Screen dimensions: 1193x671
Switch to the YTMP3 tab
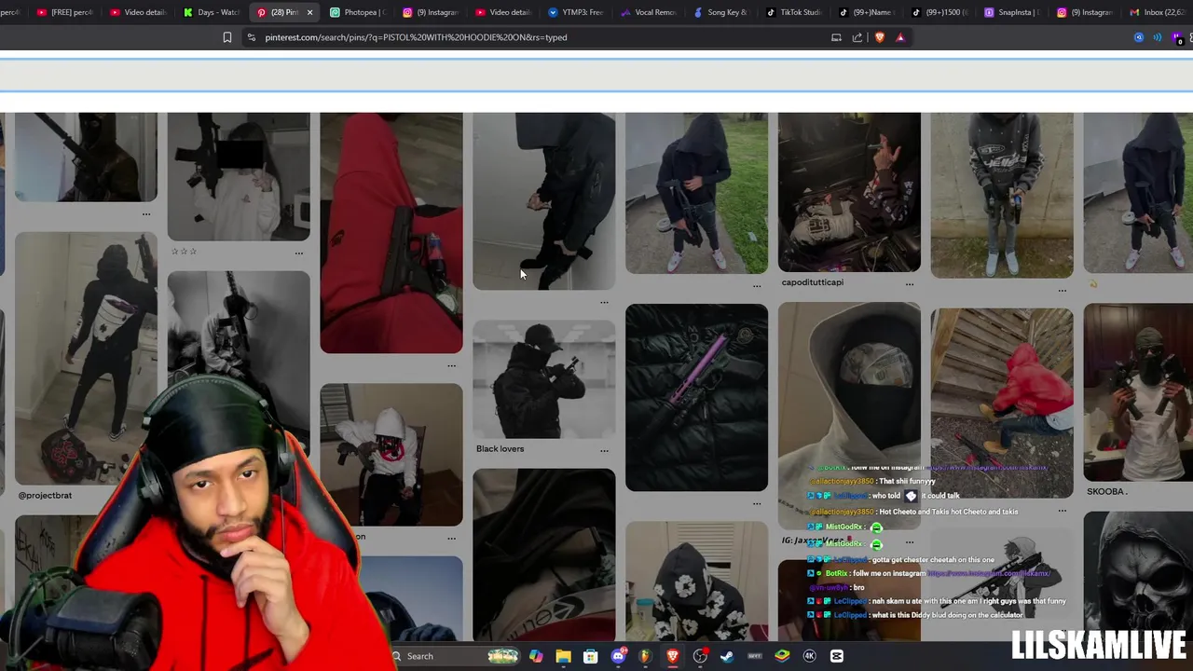(x=576, y=12)
